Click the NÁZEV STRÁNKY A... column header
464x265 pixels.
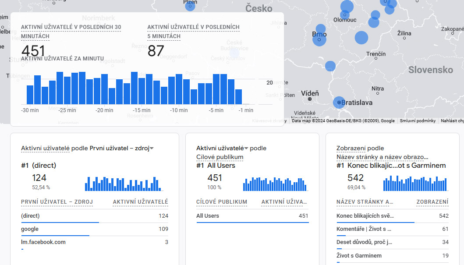point(365,202)
